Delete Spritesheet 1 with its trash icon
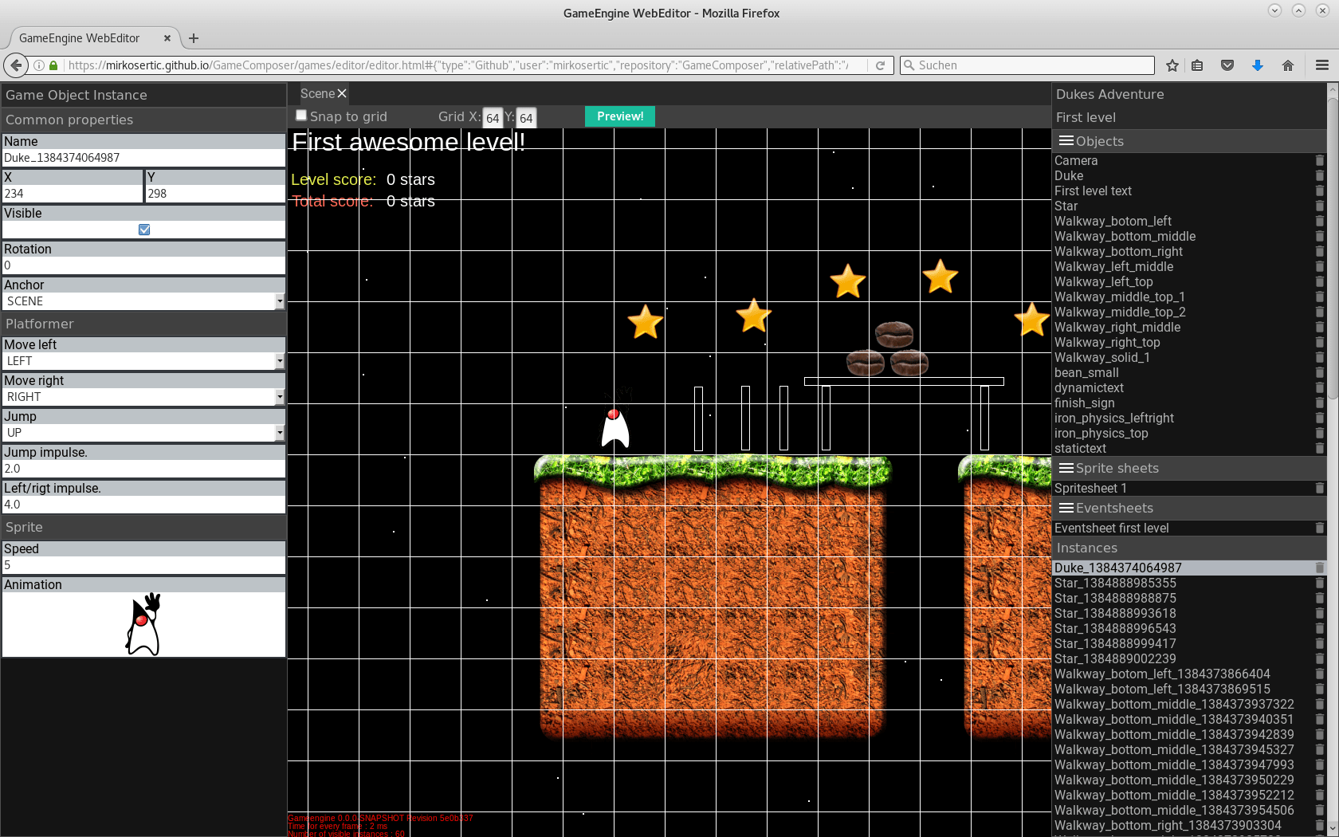 [1319, 488]
